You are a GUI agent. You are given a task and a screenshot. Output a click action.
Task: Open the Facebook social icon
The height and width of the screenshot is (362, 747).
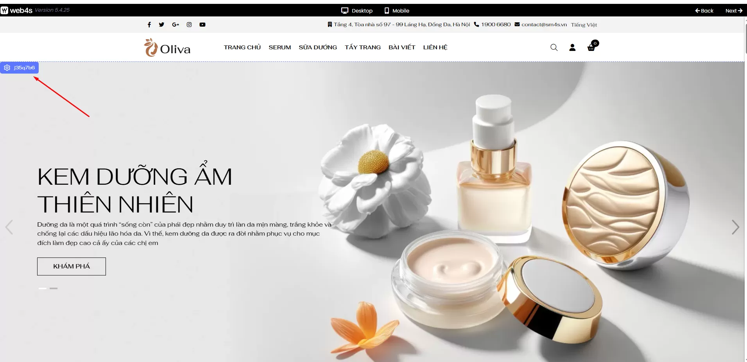149,25
